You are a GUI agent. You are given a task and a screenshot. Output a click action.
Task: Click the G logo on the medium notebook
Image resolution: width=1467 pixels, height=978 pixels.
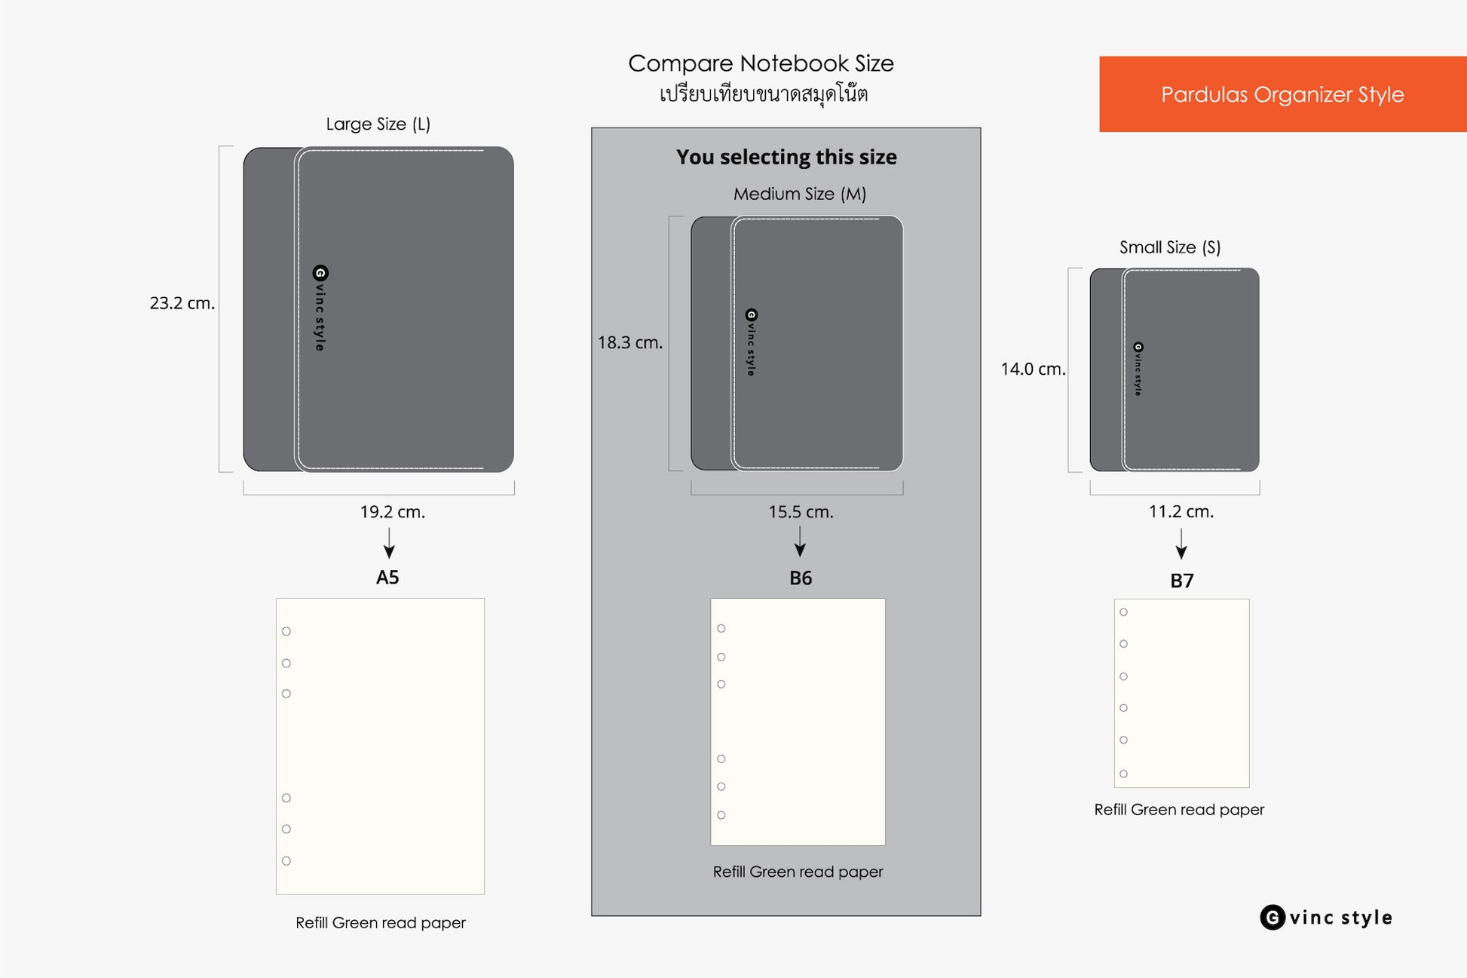751,315
